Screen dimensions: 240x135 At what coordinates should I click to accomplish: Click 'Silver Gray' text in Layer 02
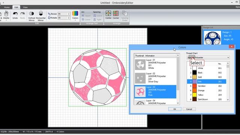point(153,81)
